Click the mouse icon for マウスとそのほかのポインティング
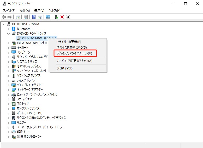This screenshot has width=203, height=148. pos(14,118)
